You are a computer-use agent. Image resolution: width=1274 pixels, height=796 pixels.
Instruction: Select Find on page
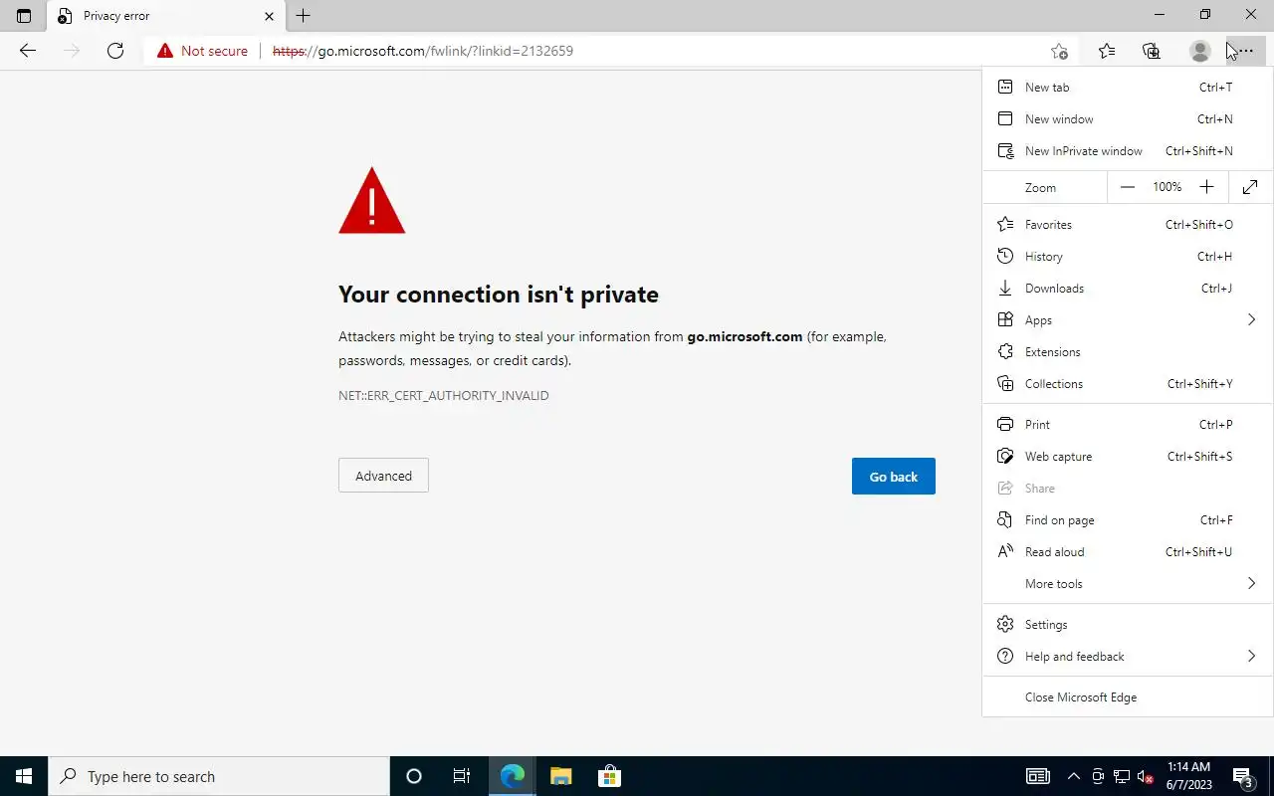click(x=1128, y=520)
